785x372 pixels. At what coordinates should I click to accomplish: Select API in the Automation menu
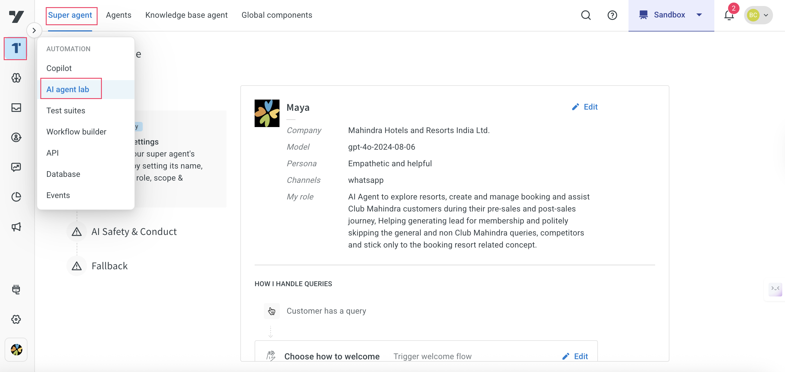coord(86,153)
